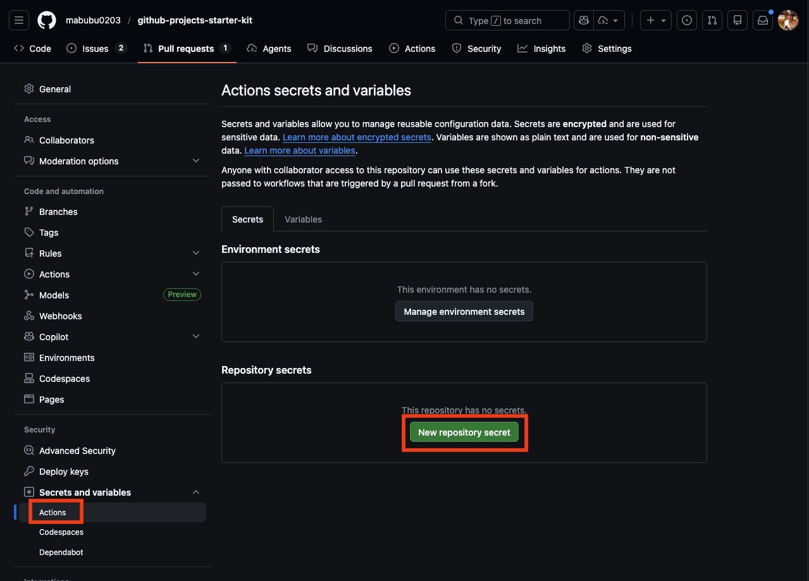Viewport: 809px width, 581px height.
Task: Click the Models icon in the sidebar
Action: click(29, 295)
